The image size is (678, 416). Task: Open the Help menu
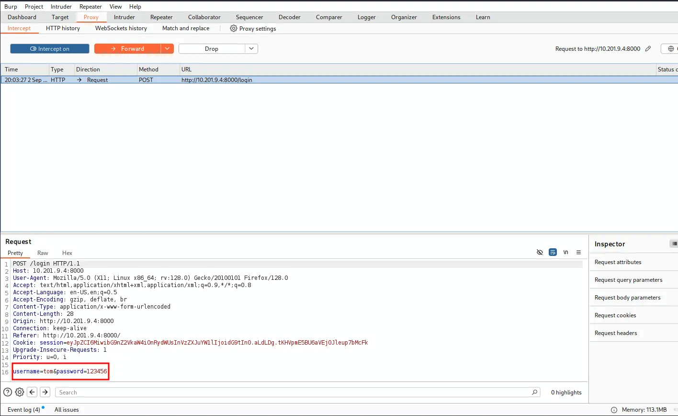[135, 6]
